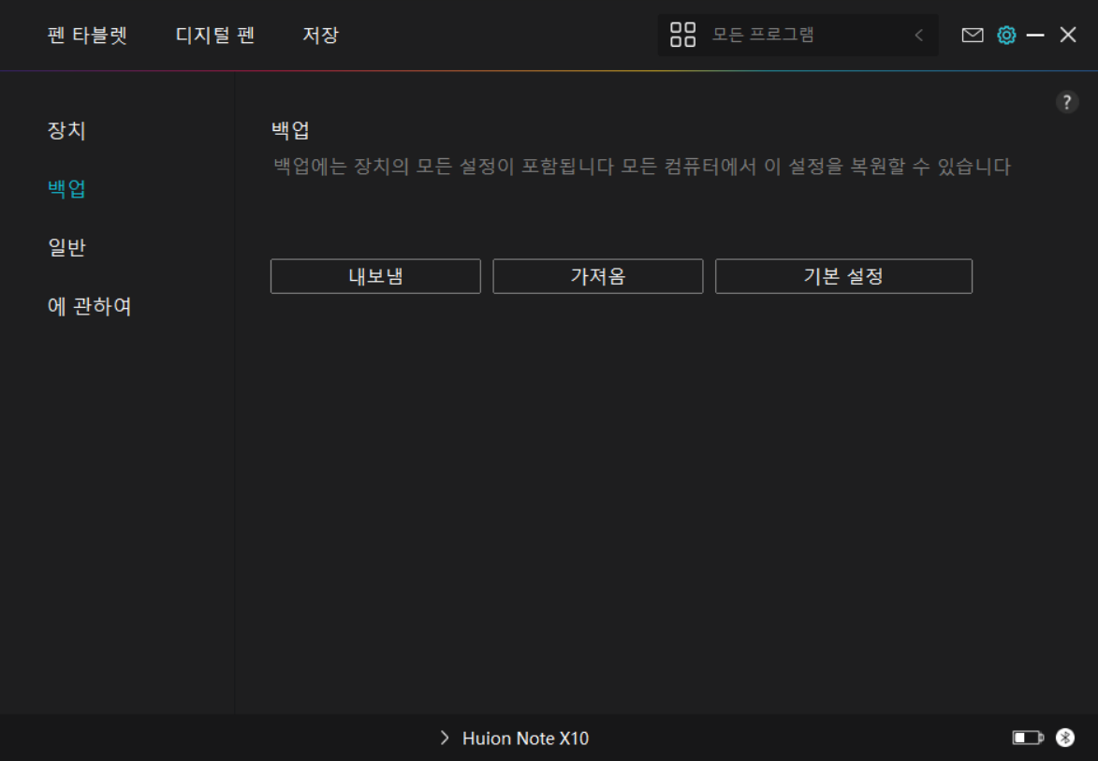Click the 내보냄 export button

375,276
